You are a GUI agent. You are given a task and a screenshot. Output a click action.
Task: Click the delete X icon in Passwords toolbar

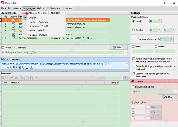[x=16, y=78]
